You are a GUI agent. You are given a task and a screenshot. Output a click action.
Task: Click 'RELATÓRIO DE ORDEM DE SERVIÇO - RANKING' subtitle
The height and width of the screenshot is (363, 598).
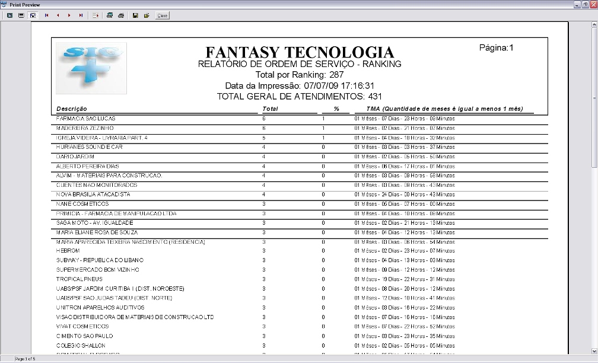[300, 64]
